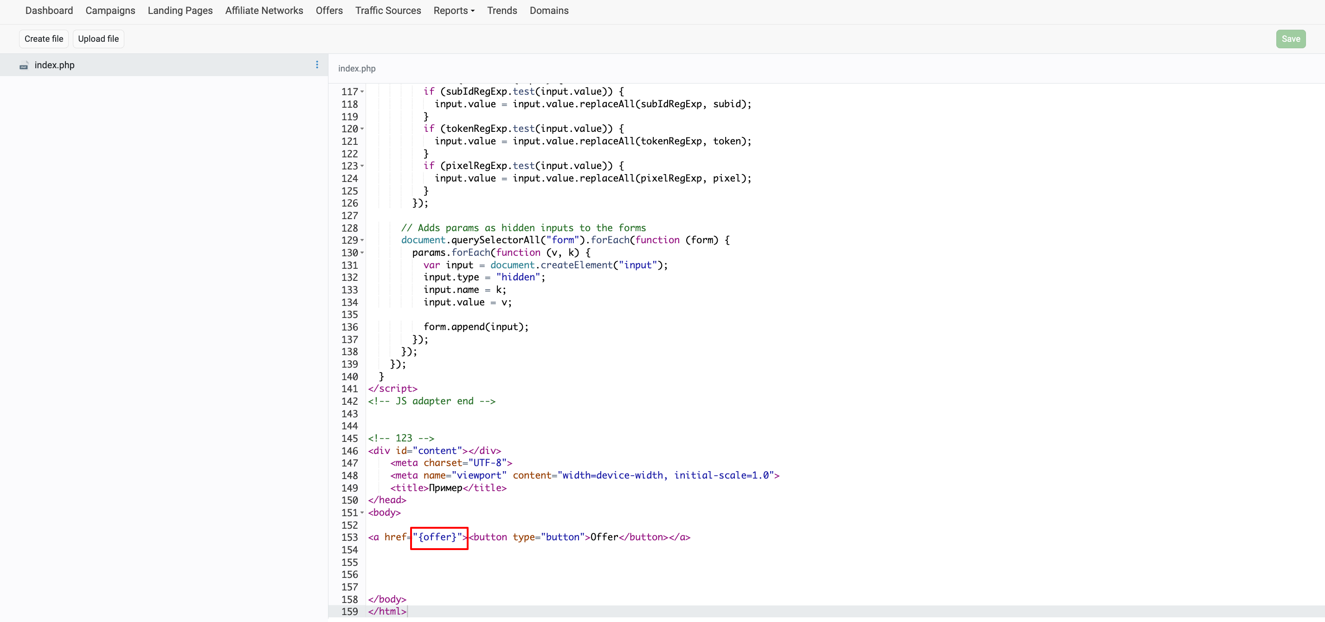Collapse the code fold at line 123

tap(362, 166)
